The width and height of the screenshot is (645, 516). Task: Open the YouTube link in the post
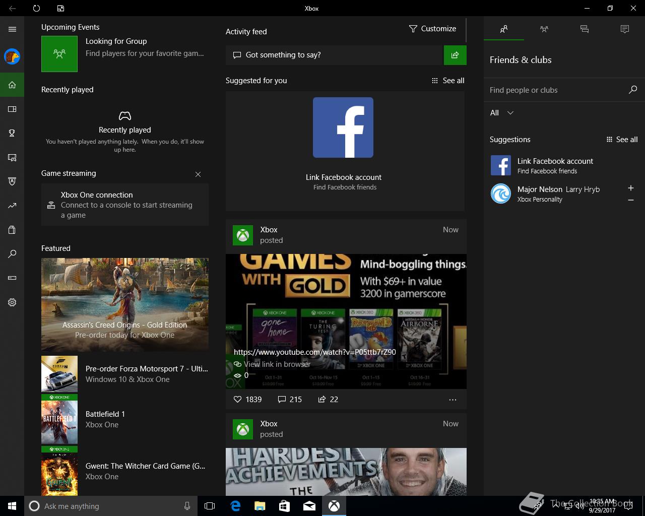pos(315,352)
